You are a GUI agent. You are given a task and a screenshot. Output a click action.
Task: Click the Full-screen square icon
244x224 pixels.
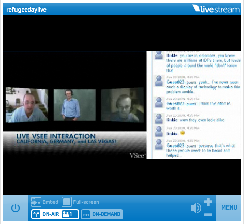[67, 202]
